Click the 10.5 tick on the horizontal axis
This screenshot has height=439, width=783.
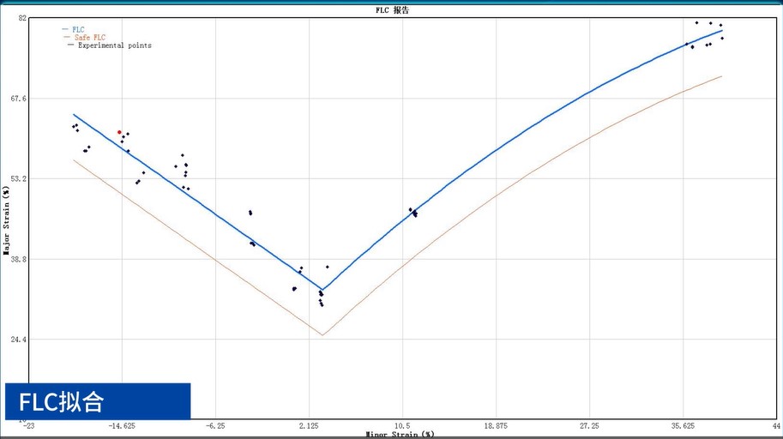(x=402, y=425)
